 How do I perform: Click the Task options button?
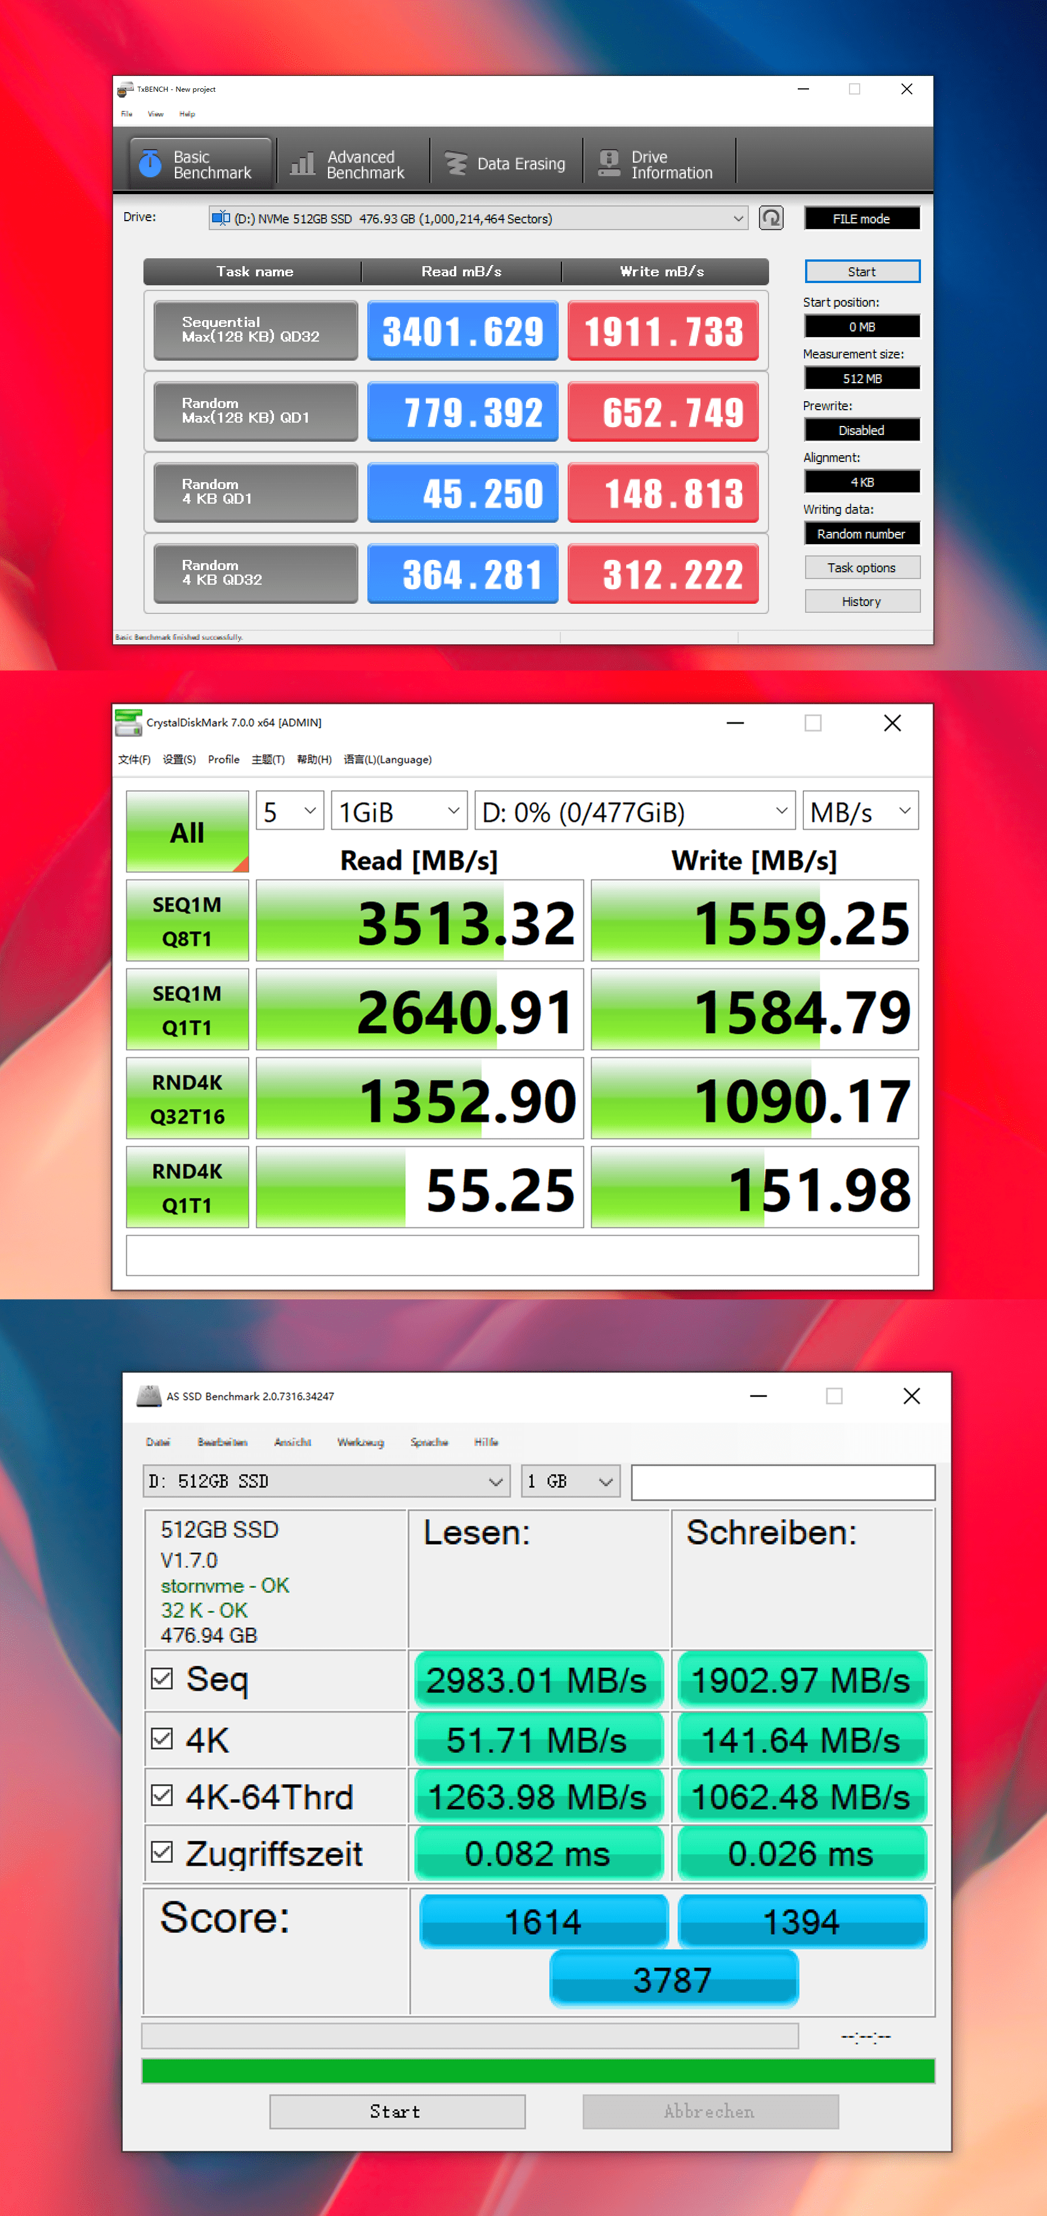click(862, 568)
